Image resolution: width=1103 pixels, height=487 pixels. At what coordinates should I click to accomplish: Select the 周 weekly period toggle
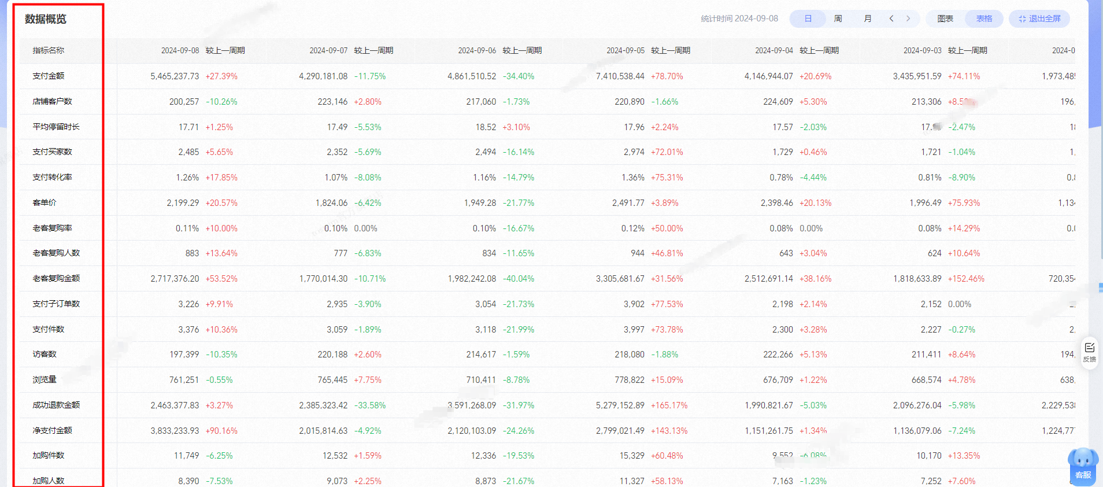point(838,19)
